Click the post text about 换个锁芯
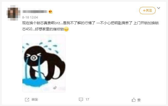The image size is (168, 106). click(90, 23)
